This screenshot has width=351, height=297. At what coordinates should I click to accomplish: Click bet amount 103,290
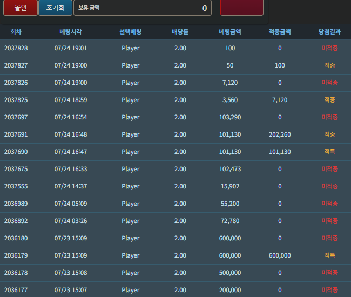pos(230,117)
